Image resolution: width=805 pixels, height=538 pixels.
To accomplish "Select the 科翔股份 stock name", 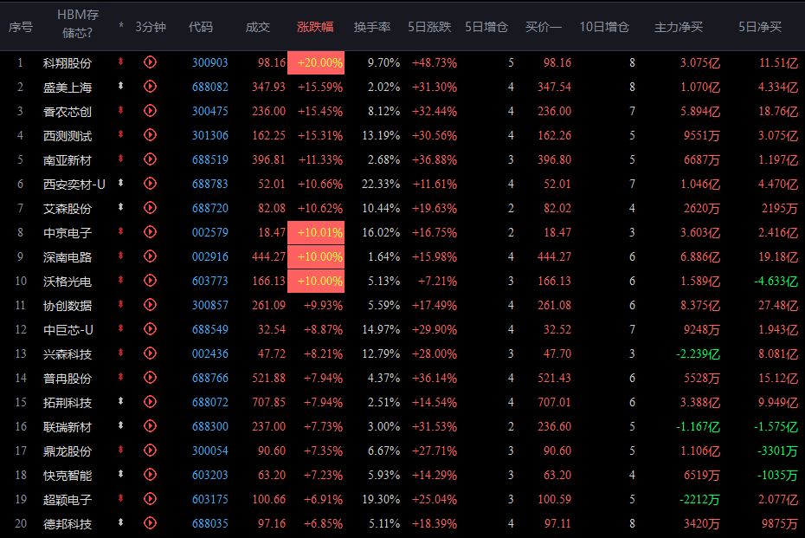I will (x=68, y=63).
